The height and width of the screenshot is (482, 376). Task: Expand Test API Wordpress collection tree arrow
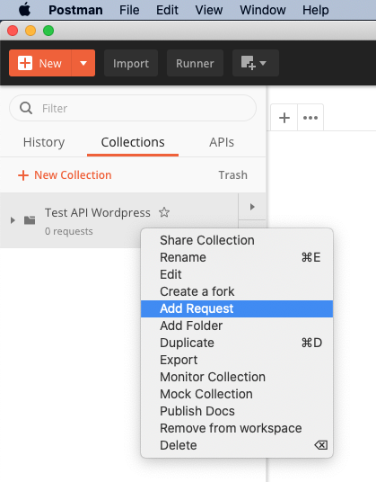(x=13, y=220)
